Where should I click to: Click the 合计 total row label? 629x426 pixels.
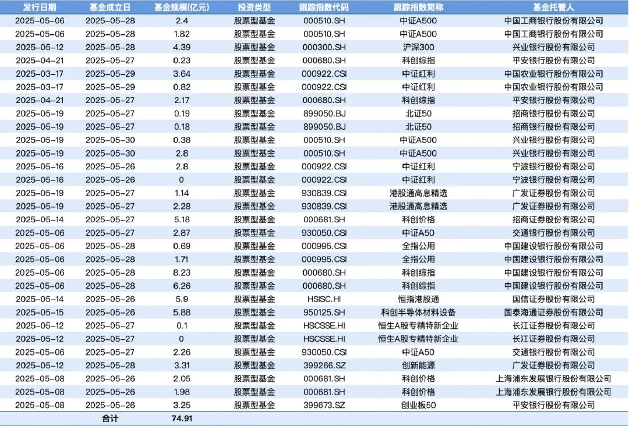pos(110,418)
